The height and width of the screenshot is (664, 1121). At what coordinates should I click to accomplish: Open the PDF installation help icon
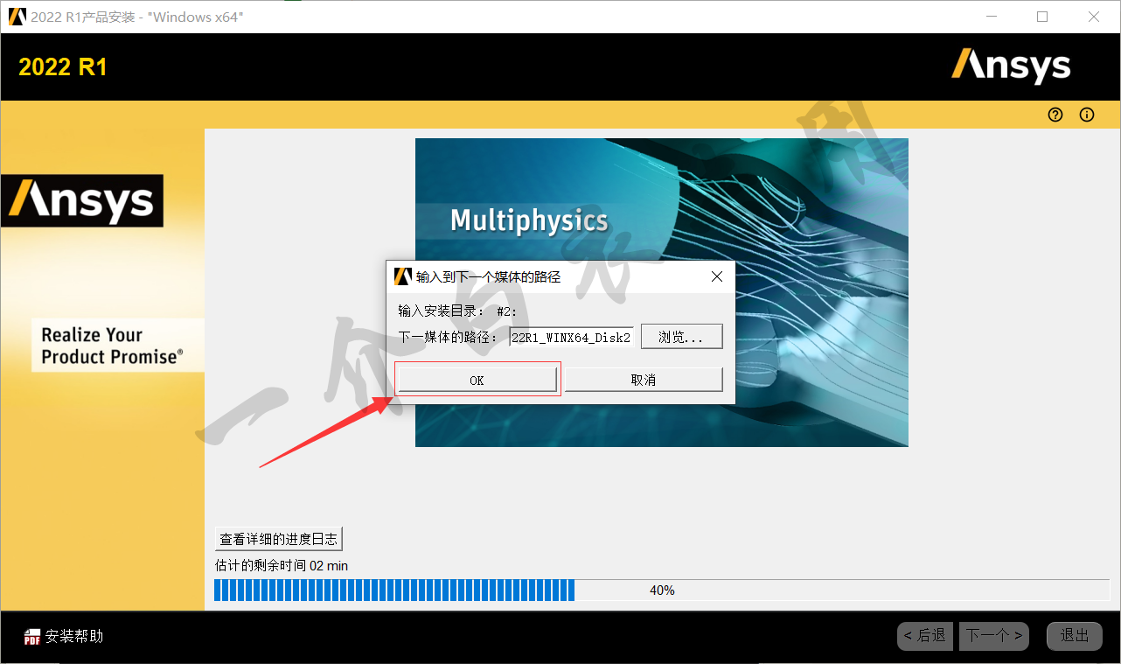32,636
